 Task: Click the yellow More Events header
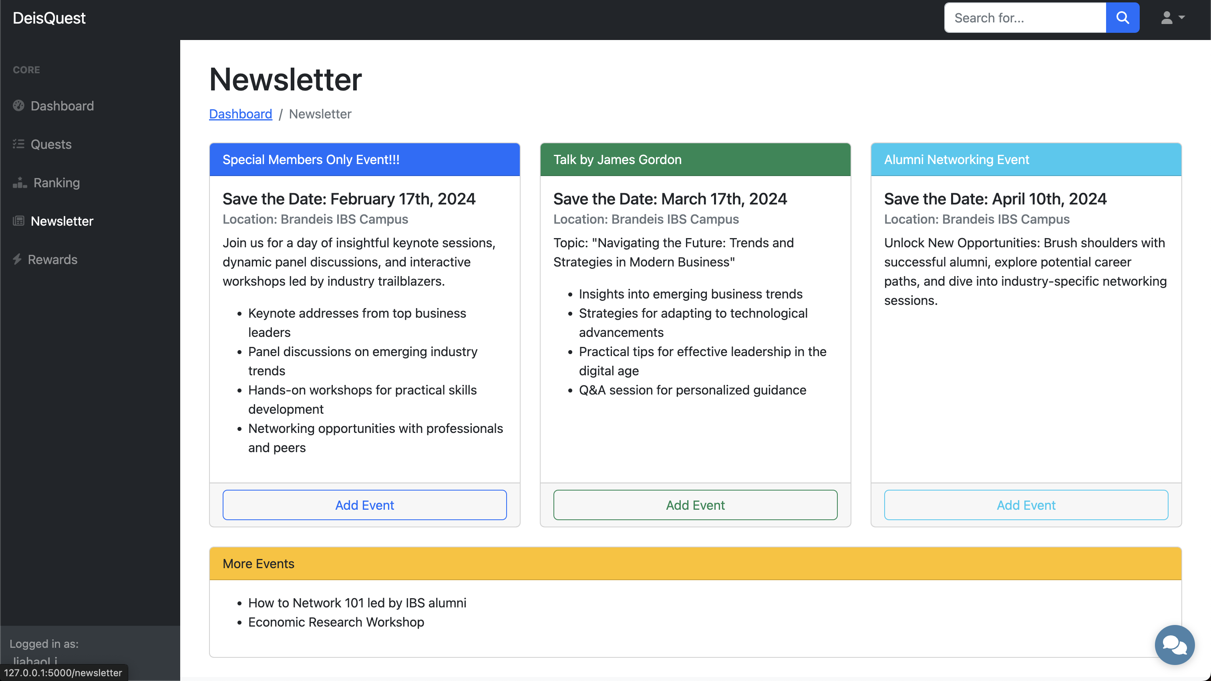pos(695,563)
